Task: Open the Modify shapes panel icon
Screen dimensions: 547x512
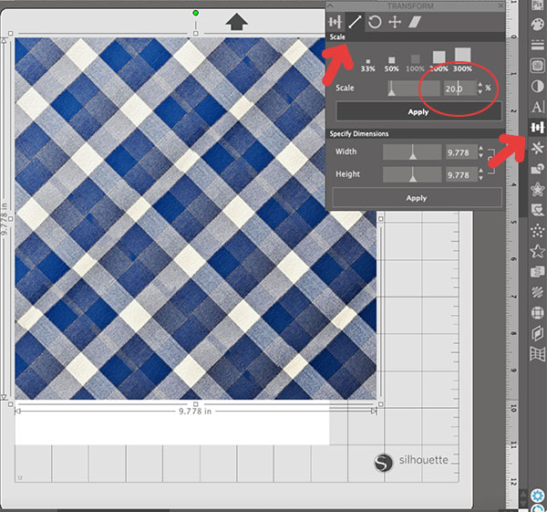Action: point(537,169)
